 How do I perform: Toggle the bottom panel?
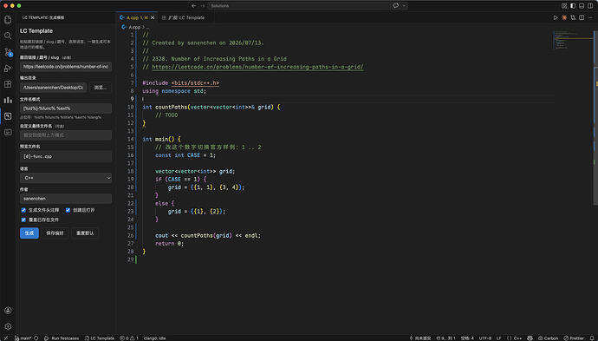pyautogui.click(x=582, y=6)
